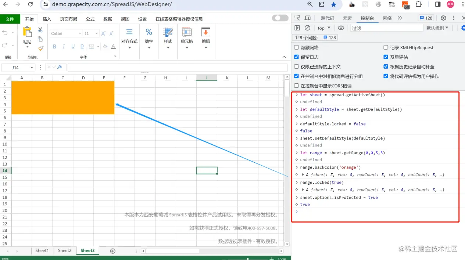Click the browser side panel icon
Screen dimensions: 465x260
438,4
